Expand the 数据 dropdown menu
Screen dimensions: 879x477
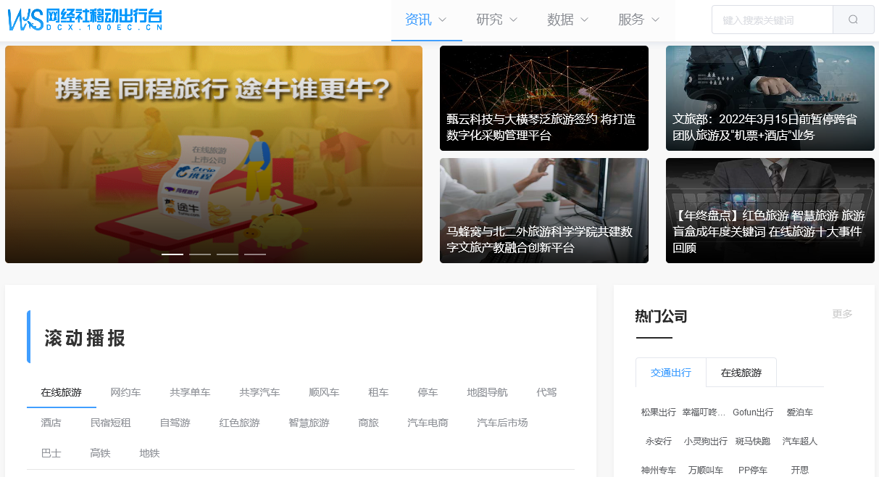[568, 20]
